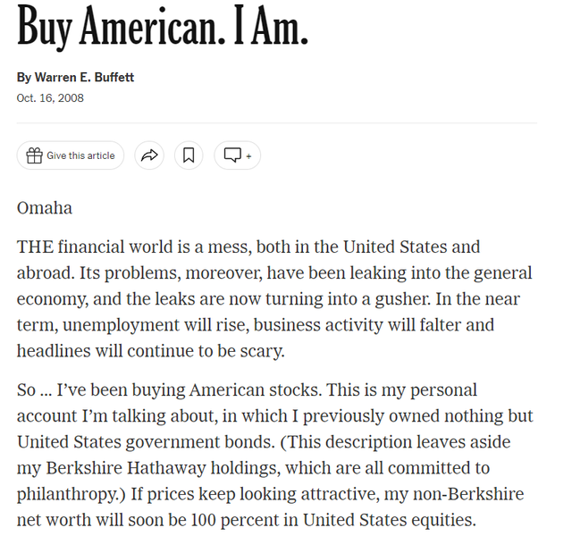Open comments via the speech bubble icon
The width and height of the screenshot is (572, 536).
pyautogui.click(x=231, y=155)
